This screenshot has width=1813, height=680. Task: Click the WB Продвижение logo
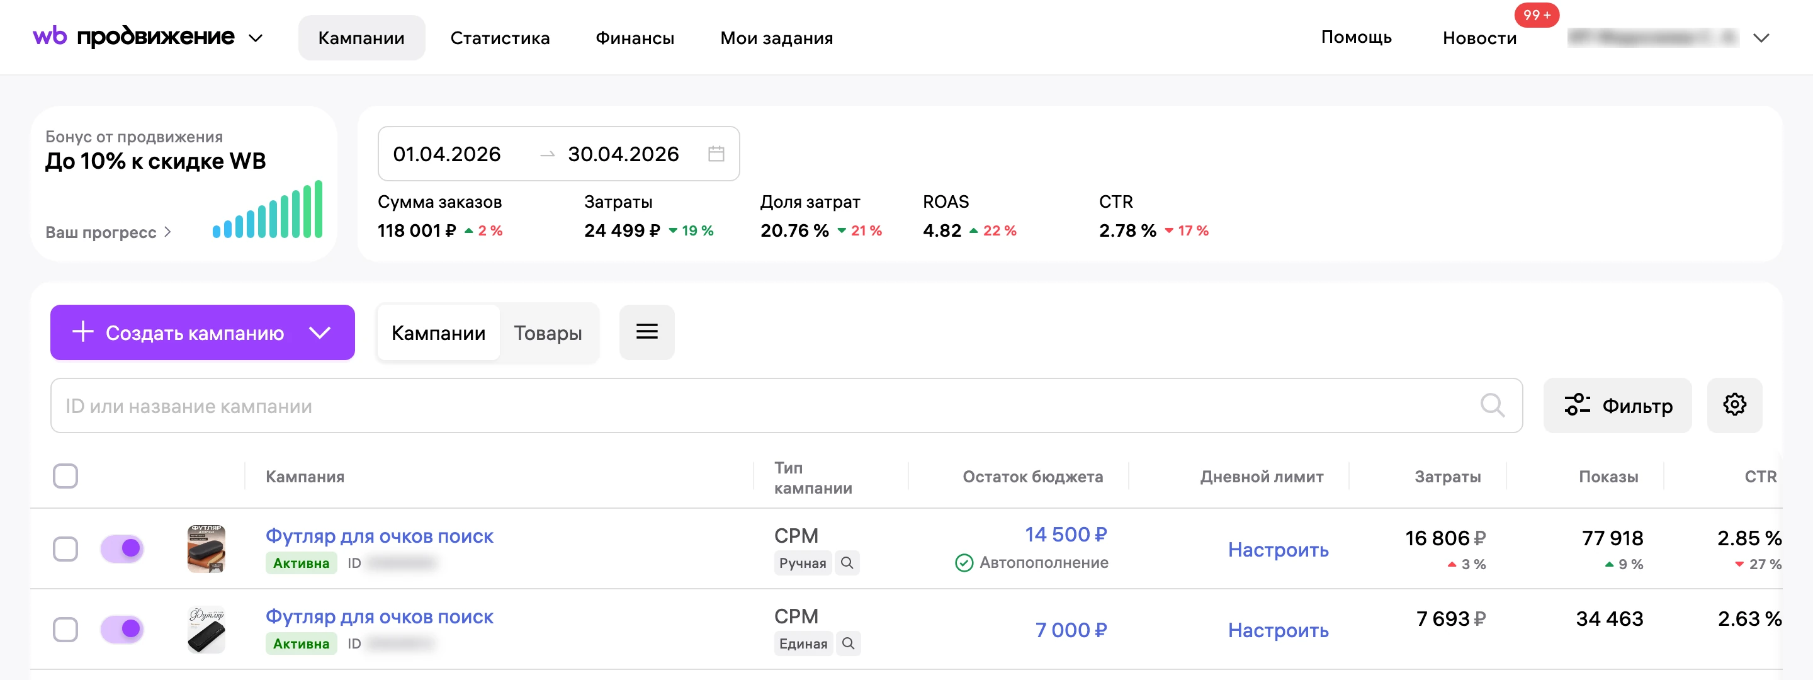point(133,37)
